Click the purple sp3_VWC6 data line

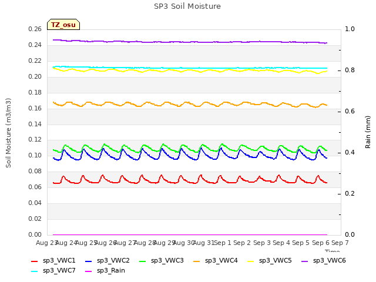(189, 42)
